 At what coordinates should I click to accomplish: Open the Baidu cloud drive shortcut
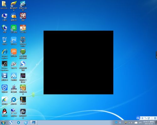14,76
